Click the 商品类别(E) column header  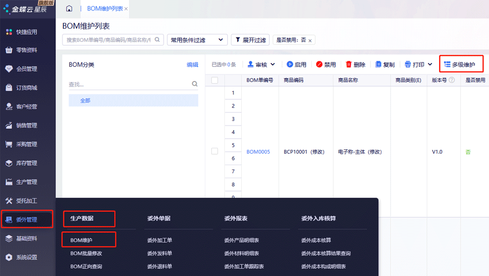408,80
